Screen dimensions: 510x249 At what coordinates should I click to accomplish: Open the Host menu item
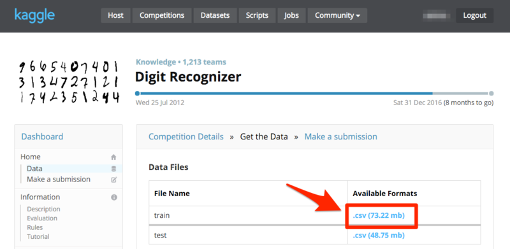[x=115, y=15]
